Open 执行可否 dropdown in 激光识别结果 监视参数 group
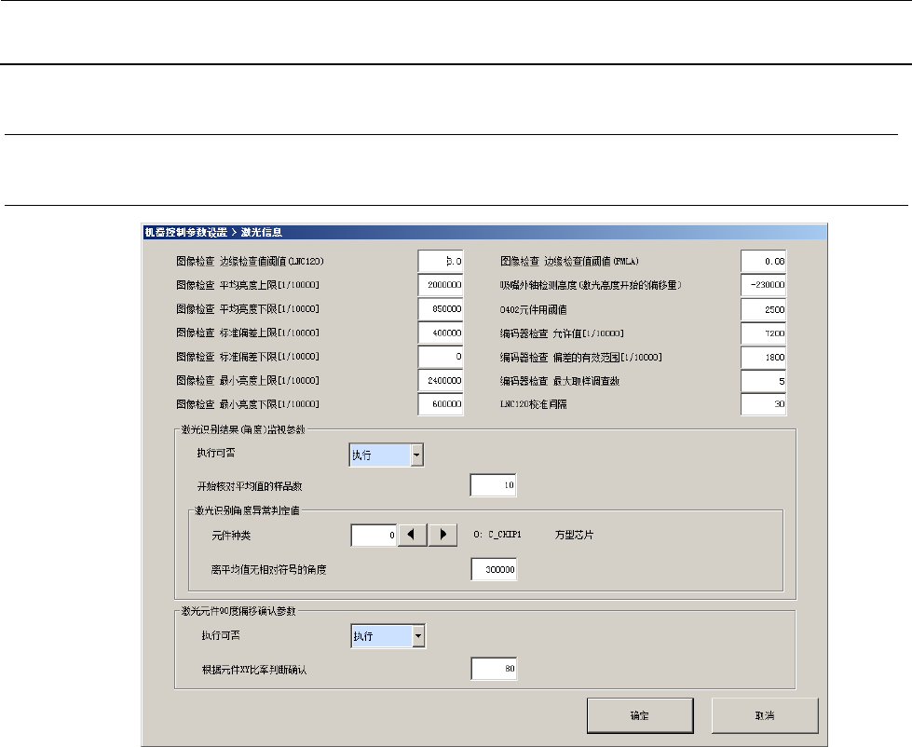Screen dimensions: 912x747 tap(416, 455)
